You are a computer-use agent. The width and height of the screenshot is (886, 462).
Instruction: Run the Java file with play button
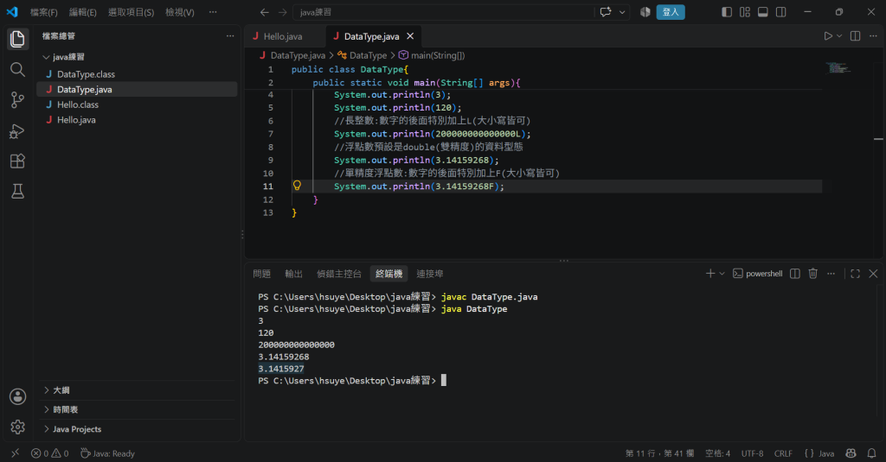click(x=828, y=36)
